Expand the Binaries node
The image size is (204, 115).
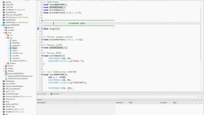pyautogui.click(x=4, y=28)
